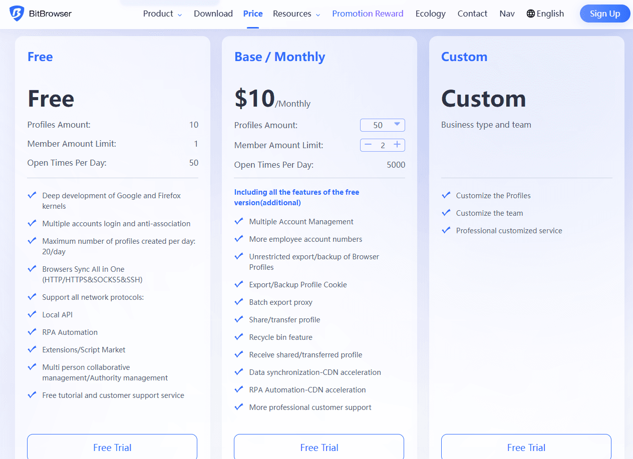Expand the Resources menu in navbar
This screenshot has height=459, width=633.
tap(296, 14)
